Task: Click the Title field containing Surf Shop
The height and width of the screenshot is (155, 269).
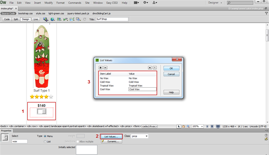Action: (x=112, y=19)
